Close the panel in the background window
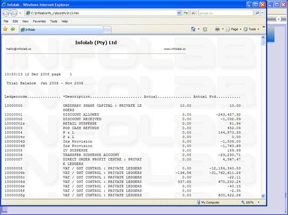Viewport: 288px width, 215px height. (278, 19)
